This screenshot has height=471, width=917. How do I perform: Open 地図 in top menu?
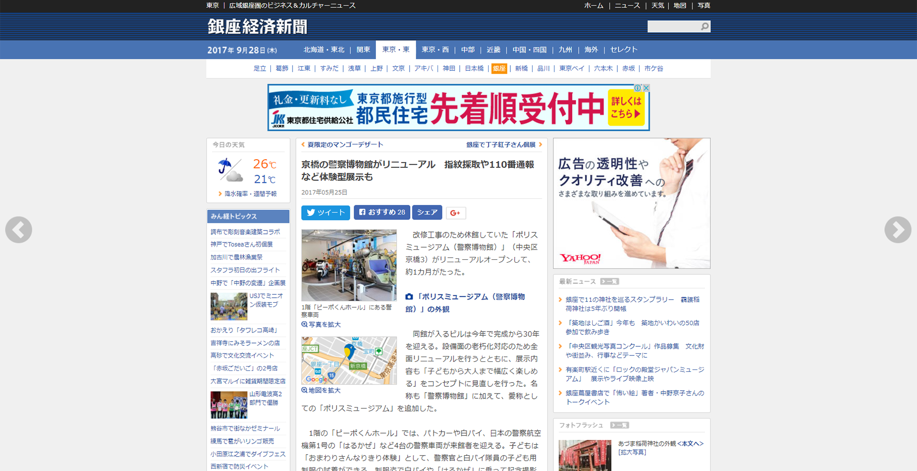pos(680,6)
